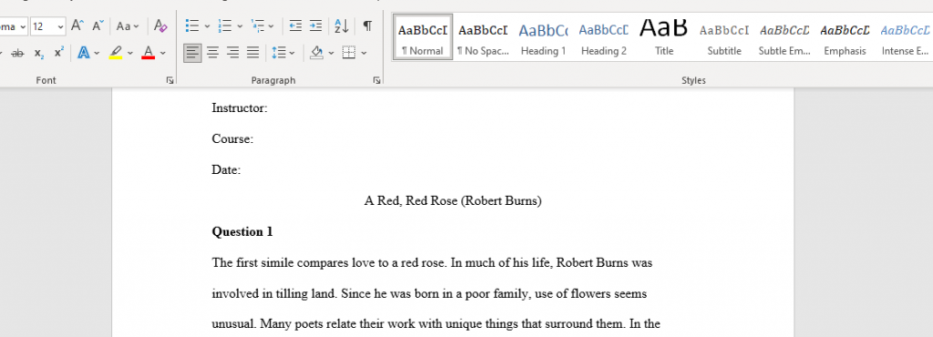Image resolution: width=933 pixels, height=337 pixels.
Task: Open line and paragraph spacing options
Action: tap(283, 54)
